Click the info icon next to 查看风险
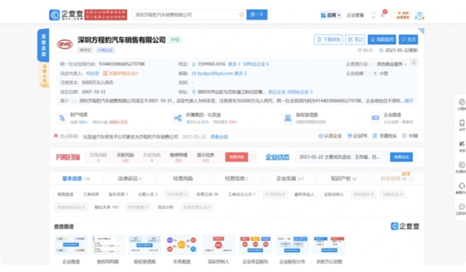 click(253, 157)
